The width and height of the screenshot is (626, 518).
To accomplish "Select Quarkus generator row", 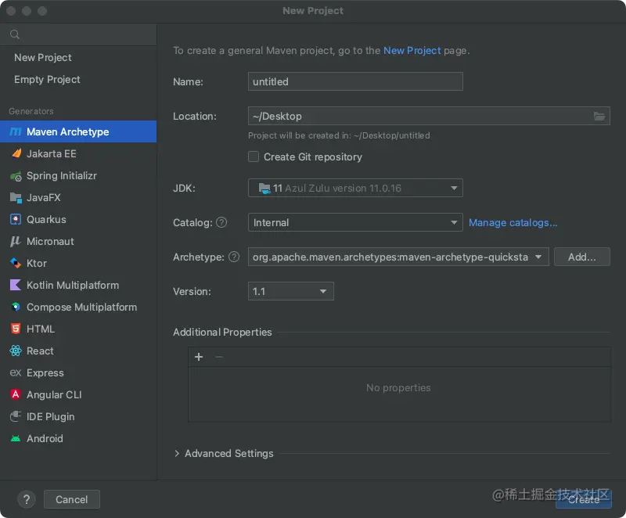I will pyautogui.click(x=78, y=220).
